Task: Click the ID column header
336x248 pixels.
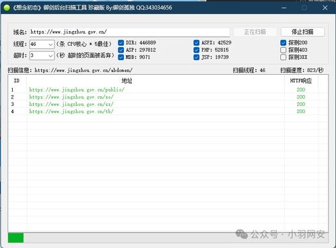Action: click(18, 81)
